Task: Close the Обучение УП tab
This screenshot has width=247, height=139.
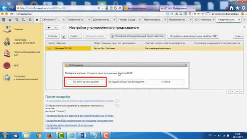Action: 64,20
